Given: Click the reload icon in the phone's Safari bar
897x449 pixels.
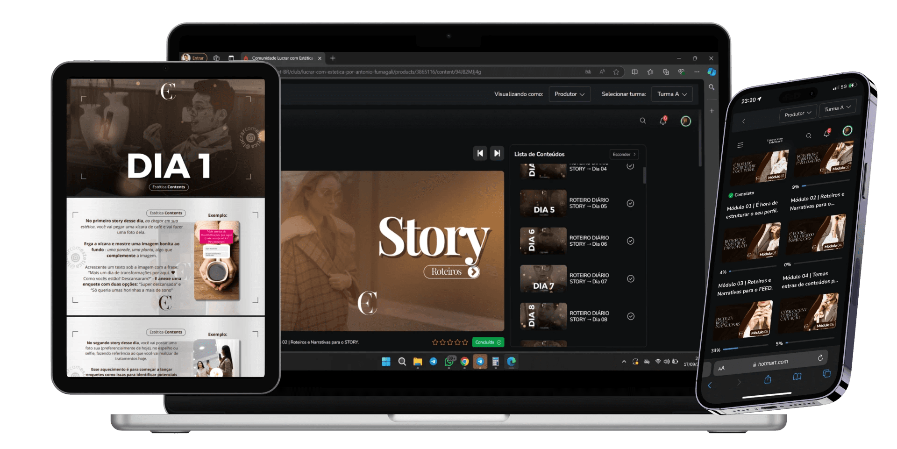Looking at the screenshot, I should point(820,357).
